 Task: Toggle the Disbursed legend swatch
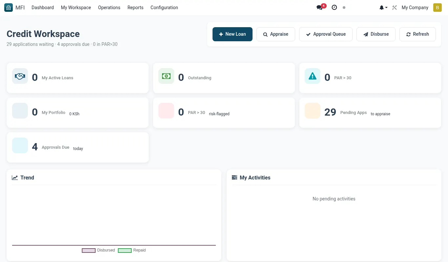tap(89, 251)
